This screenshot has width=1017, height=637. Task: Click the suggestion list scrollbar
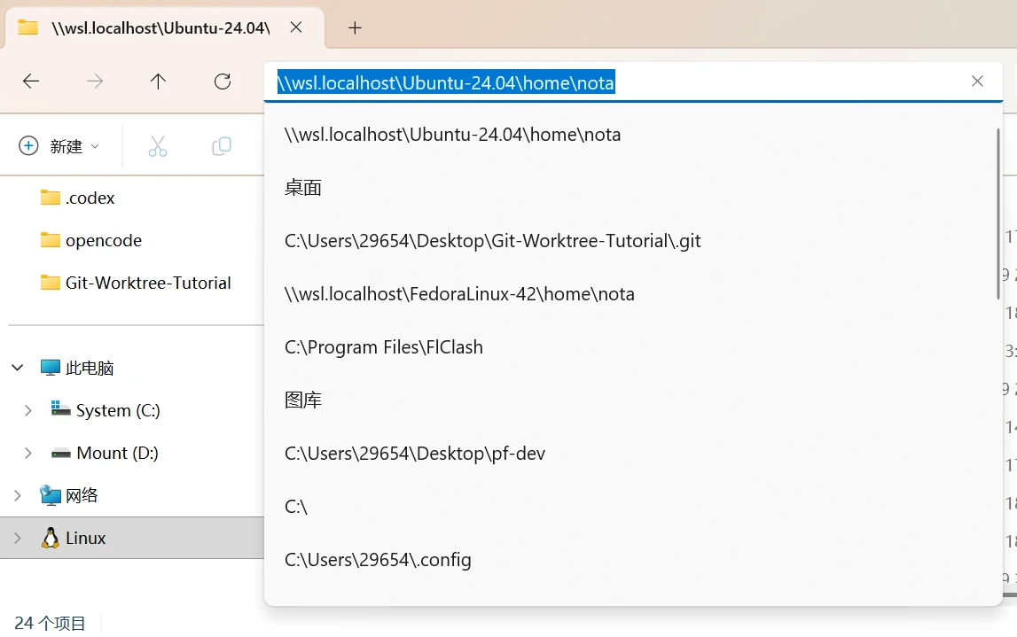[x=997, y=213]
